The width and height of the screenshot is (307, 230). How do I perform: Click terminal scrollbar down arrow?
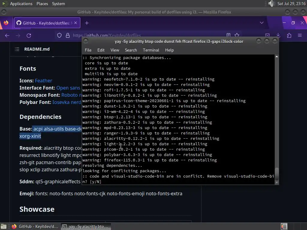277,182
